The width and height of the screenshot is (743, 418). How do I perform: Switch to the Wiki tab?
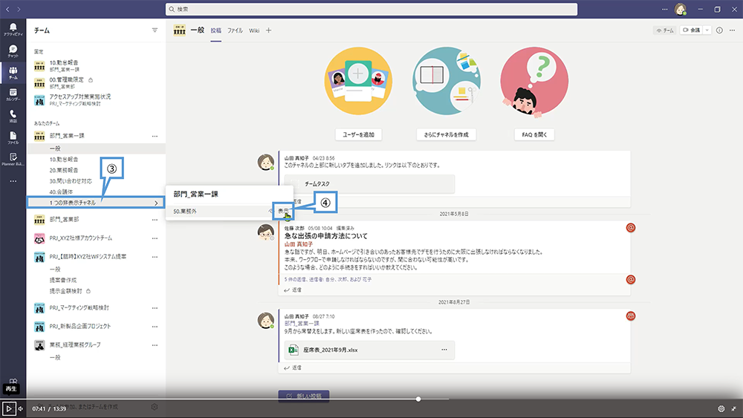(x=254, y=30)
